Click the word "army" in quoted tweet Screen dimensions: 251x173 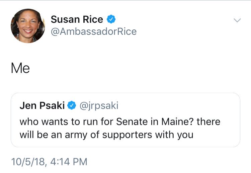pyautogui.click(x=76, y=135)
